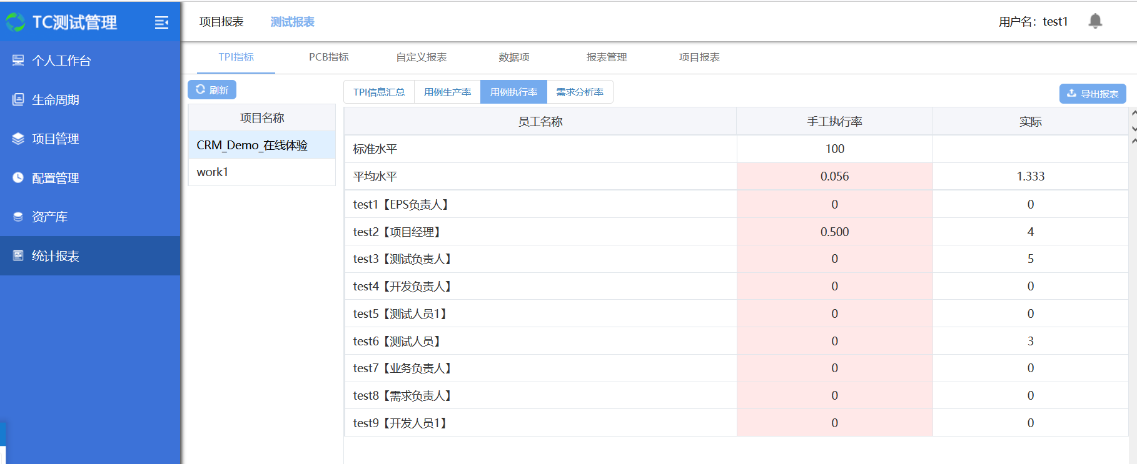Show the TPI信息汇总 sub-tab

(378, 92)
